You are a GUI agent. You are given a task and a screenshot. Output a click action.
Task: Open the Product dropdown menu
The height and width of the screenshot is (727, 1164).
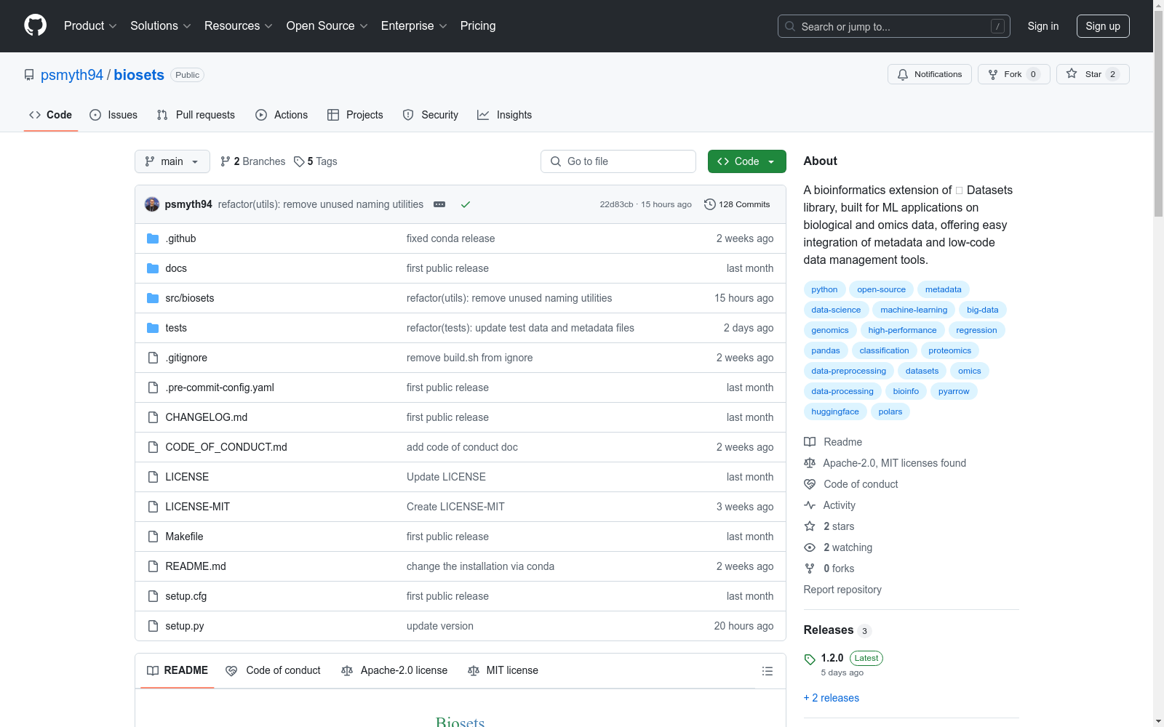(90, 25)
